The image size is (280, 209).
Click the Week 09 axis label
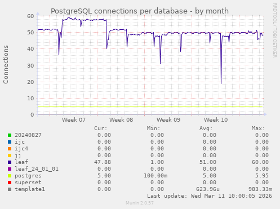(x=168, y=120)
